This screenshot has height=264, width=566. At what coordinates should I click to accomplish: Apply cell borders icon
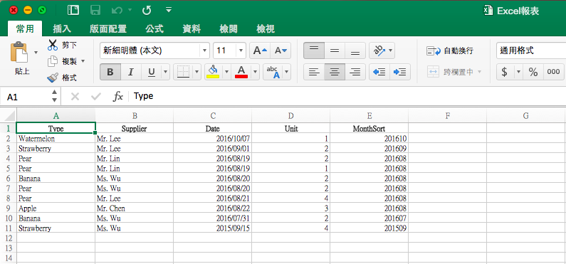[184, 72]
